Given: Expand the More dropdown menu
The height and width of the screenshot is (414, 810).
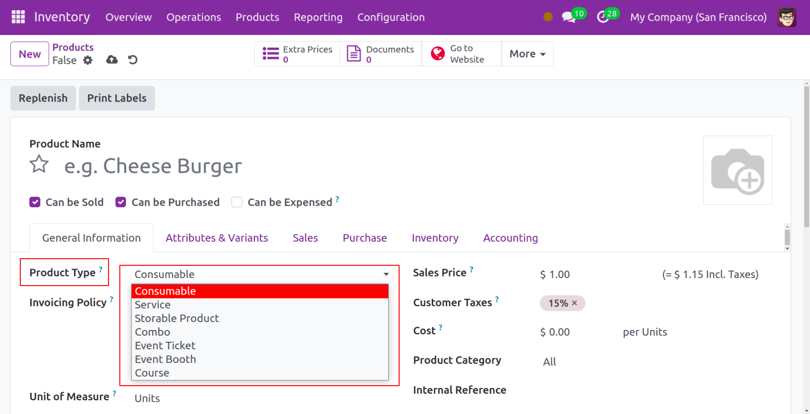Looking at the screenshot, I should pos(527,54).
